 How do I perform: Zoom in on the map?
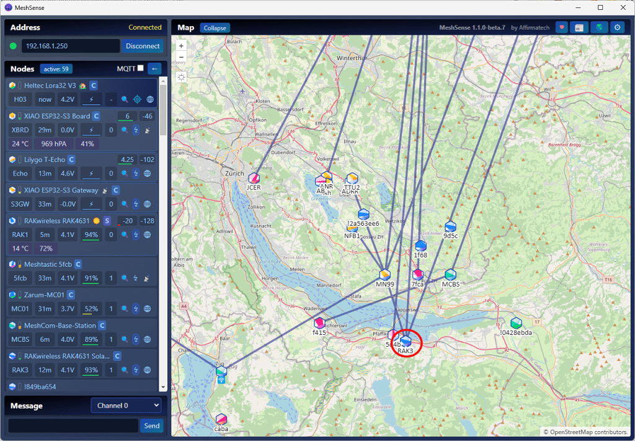click(181, 46)
